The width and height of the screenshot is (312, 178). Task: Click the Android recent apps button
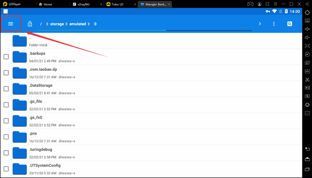coord(307,169)
